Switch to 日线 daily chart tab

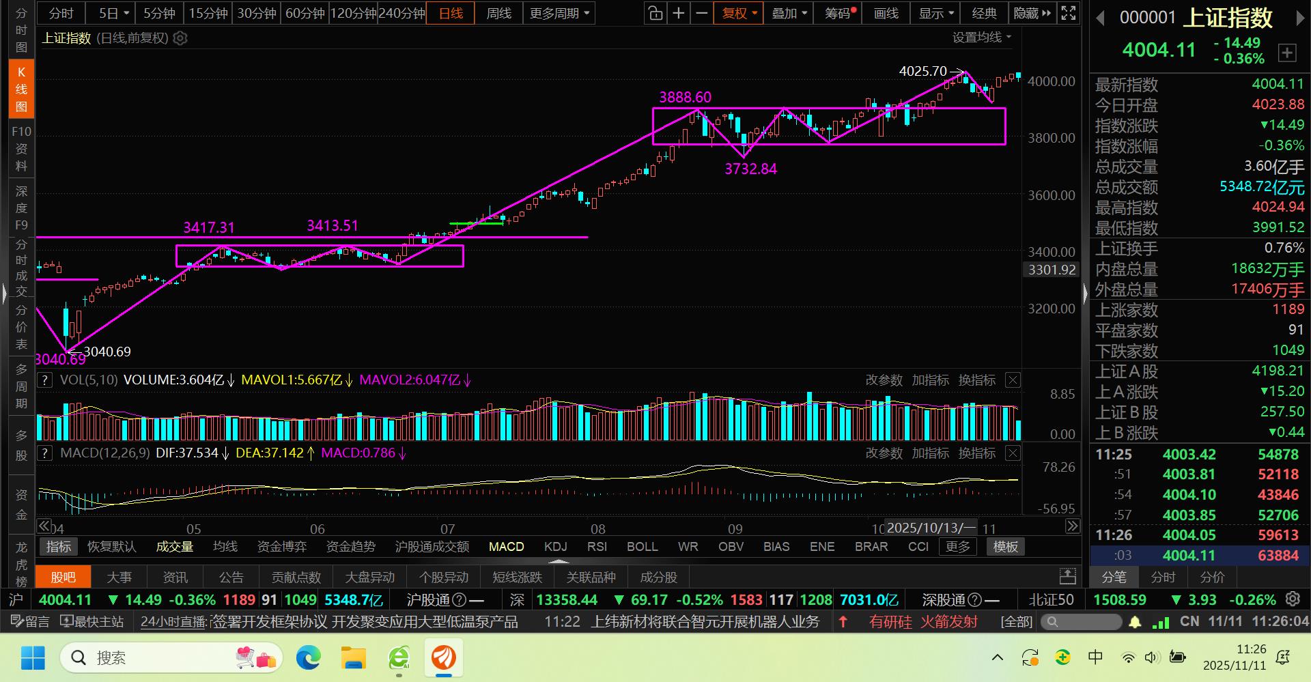click(x=451, y=13)
